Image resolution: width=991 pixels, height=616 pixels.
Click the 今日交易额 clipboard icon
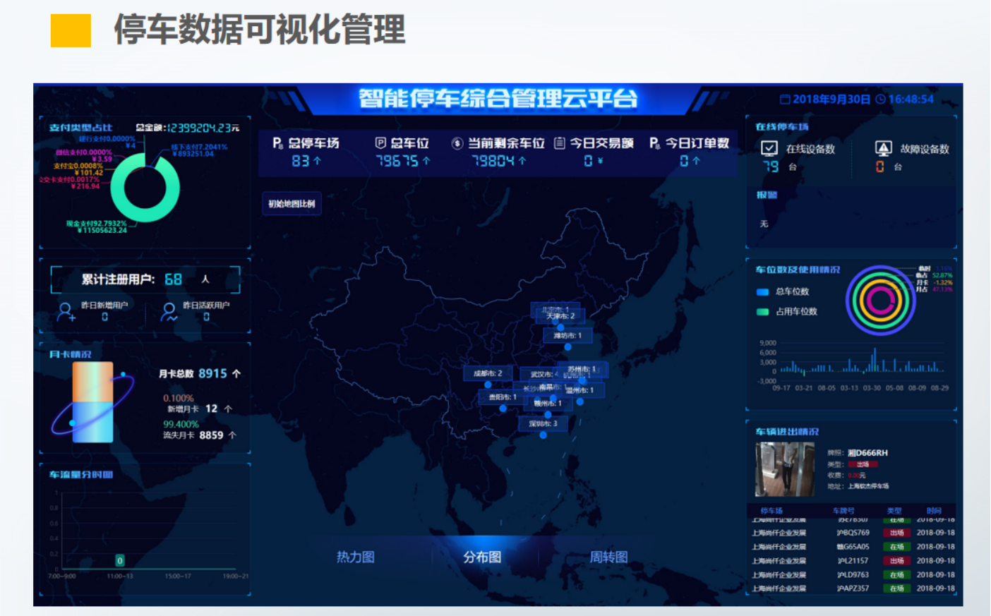pyautogui.click(x=559, y=143)
